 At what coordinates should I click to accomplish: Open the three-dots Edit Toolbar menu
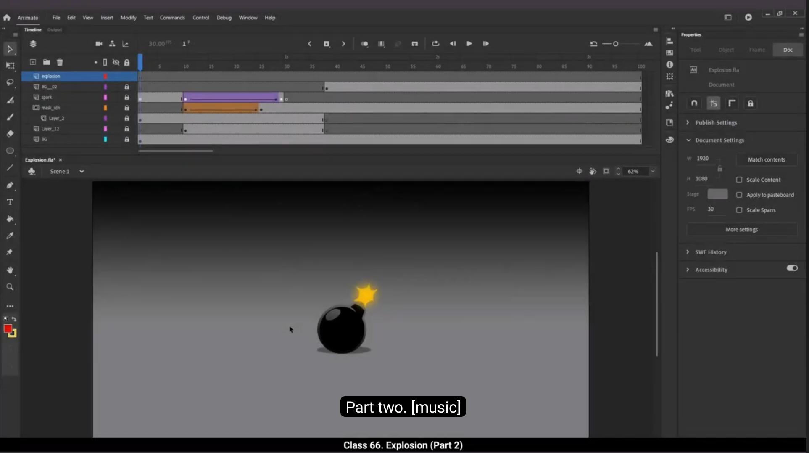click(10, 306)
